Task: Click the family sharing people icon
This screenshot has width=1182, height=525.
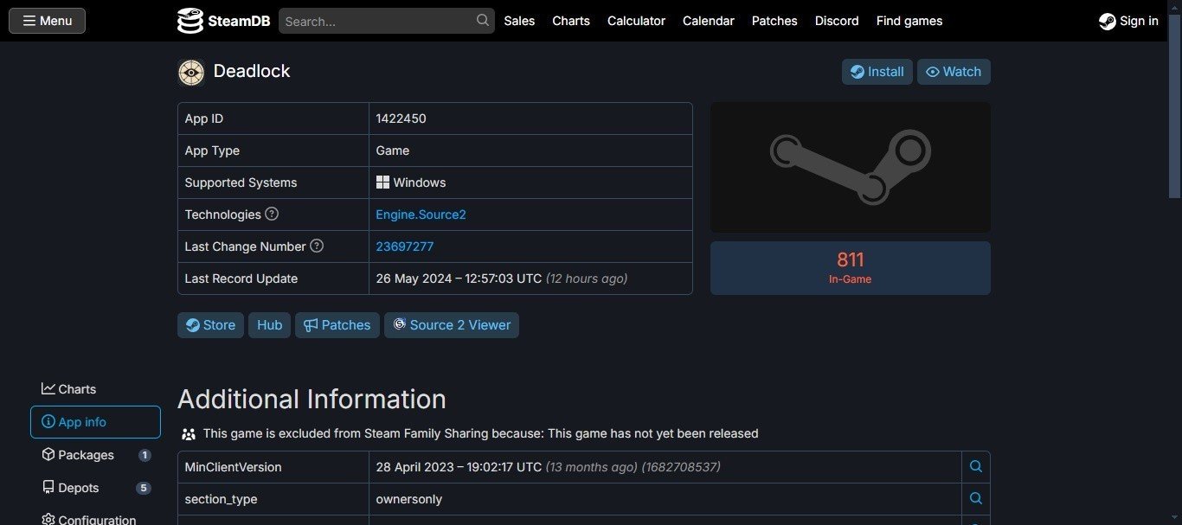Action: click(189, 434)
